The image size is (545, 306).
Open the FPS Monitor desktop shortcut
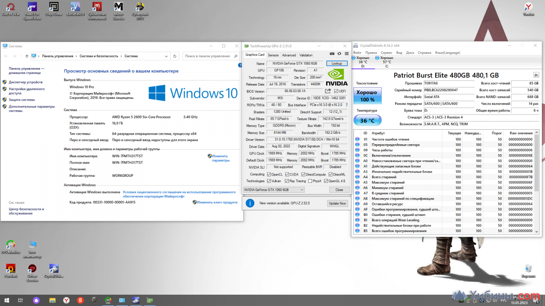pyautogui.click(x=11, y=247)
